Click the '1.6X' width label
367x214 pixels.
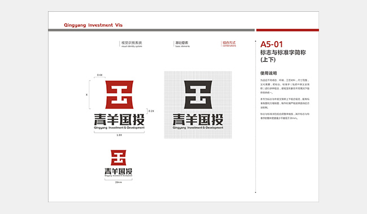(119, 135)
